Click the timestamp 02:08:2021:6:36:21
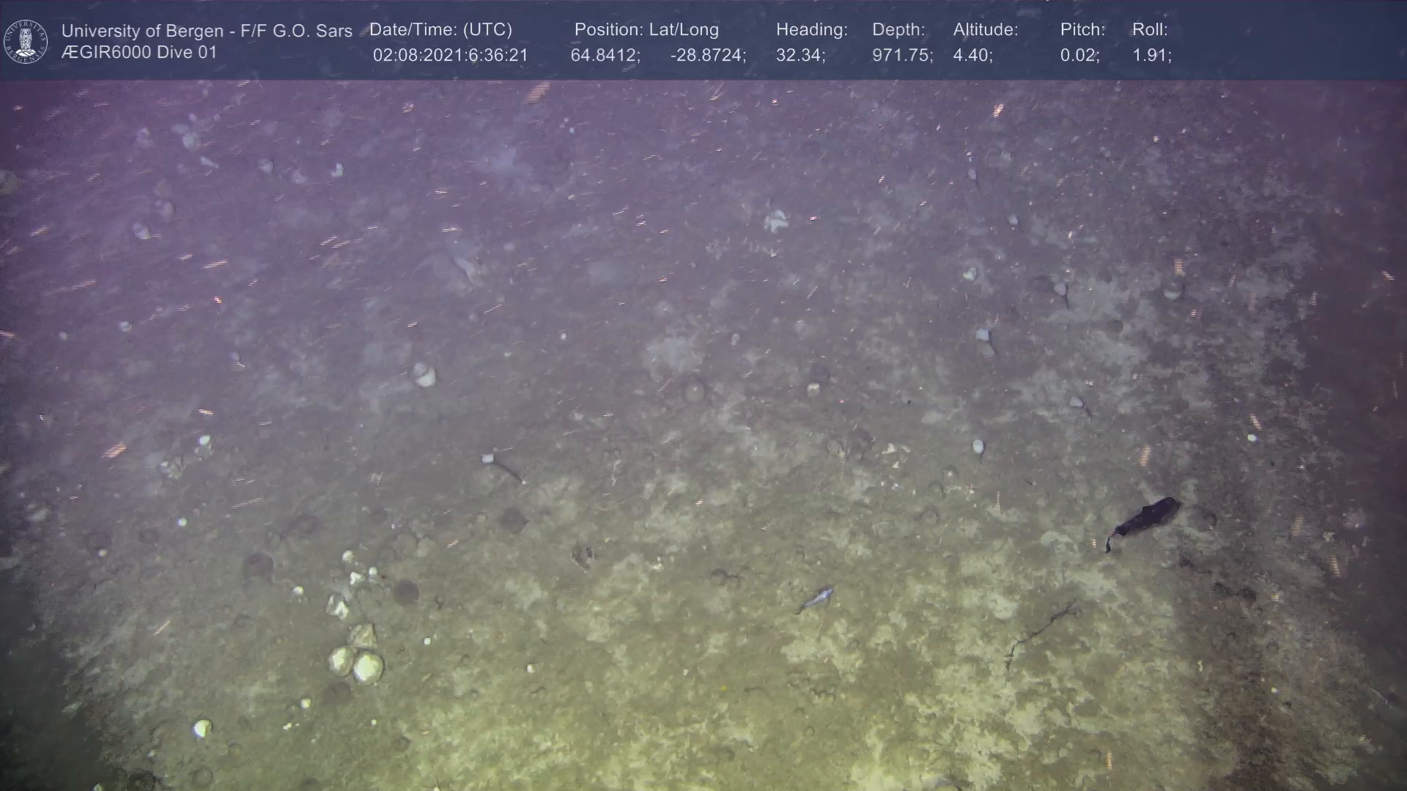This screenshot has width=1407, height=791. [450, 56]
